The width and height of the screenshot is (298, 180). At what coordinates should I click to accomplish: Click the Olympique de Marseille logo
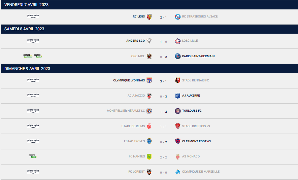[x=178, y=172]
